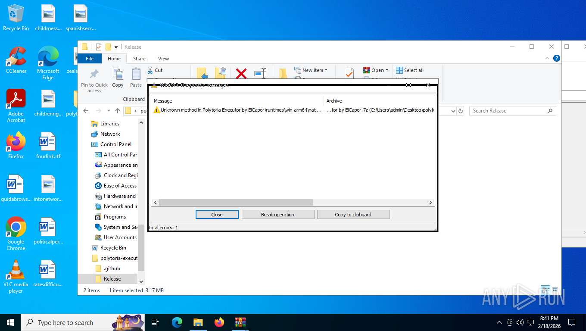Click Select all in ribbon
This screenshot has height=331, width=586.
410,70
